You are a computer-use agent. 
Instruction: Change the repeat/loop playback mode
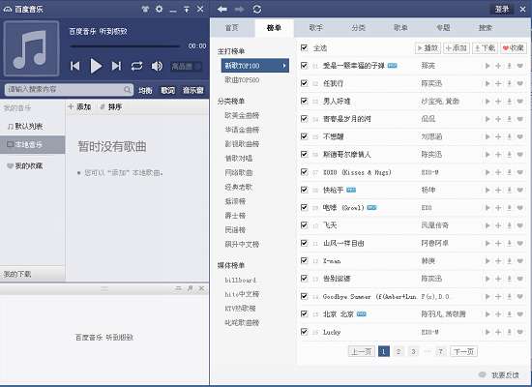pyautogui.click(x=136, y=66)
